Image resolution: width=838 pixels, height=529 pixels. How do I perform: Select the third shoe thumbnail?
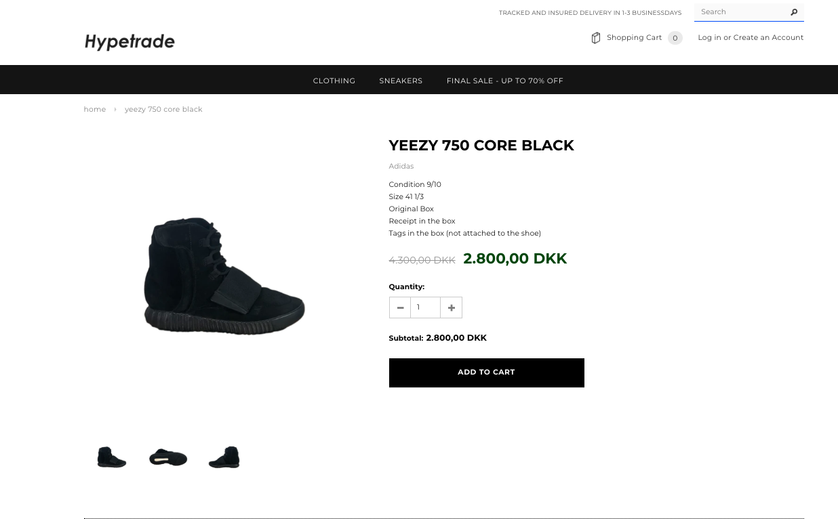coord(224,457)
